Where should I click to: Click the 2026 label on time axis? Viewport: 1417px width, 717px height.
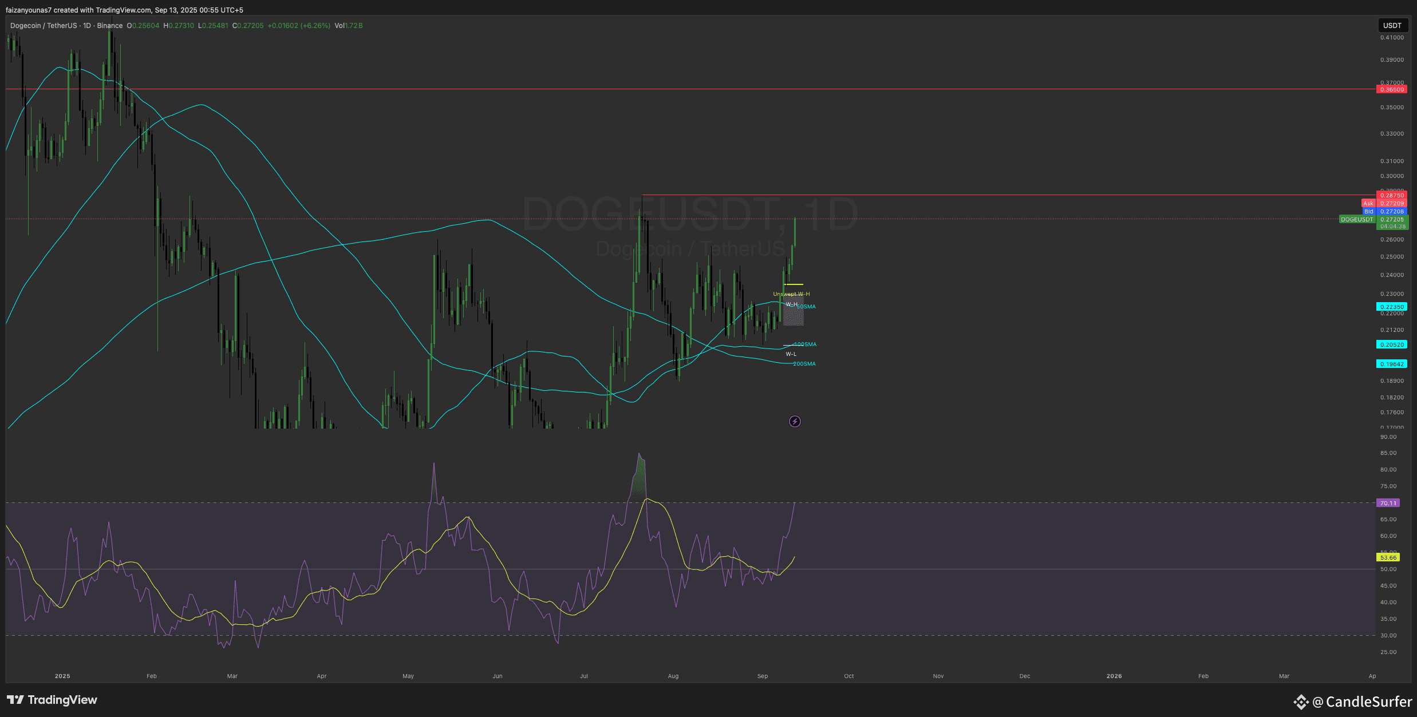(1114, 676)
